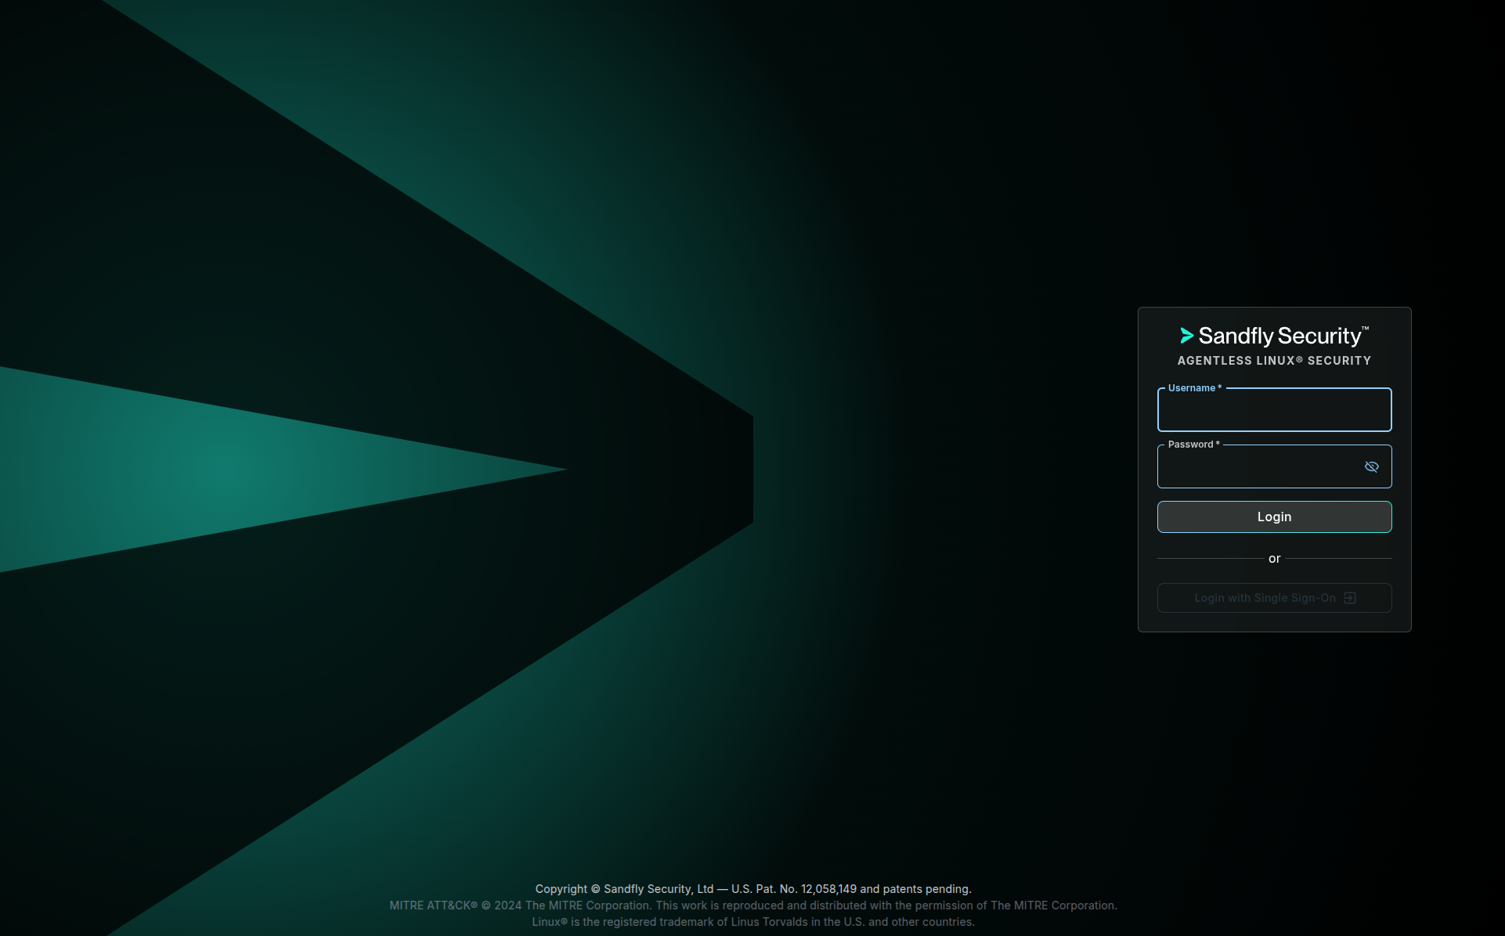Click the MITRE ATT&CK attribution text
The height and width of the screenshot is (936, 1505).
click(x=753, y=905)
